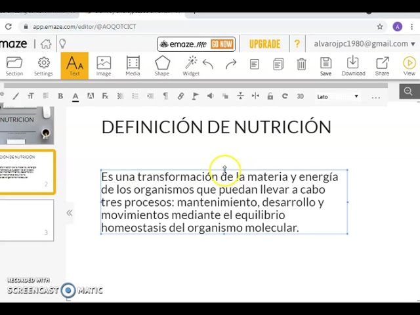Open the Widget tool
The image size is (420, 315).
coord(191,66)
